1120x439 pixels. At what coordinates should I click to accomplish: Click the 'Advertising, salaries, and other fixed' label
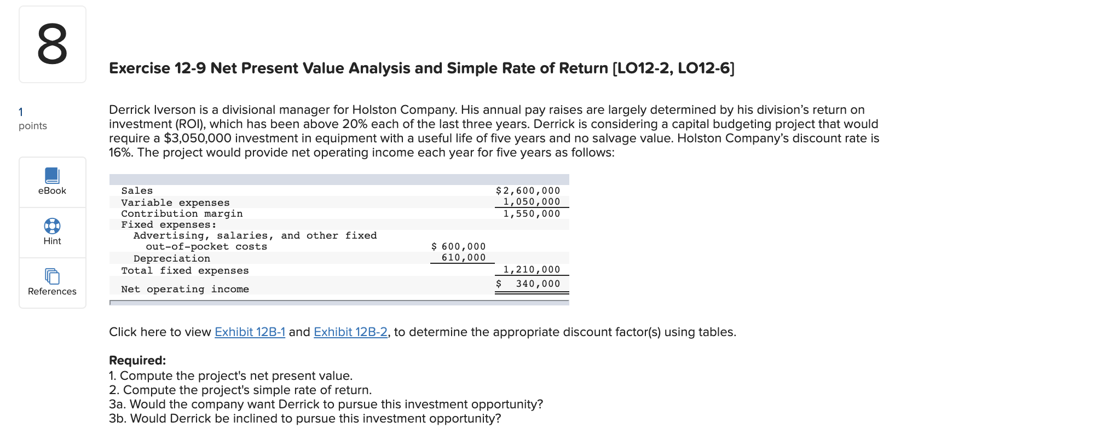[x=255, y=235]
